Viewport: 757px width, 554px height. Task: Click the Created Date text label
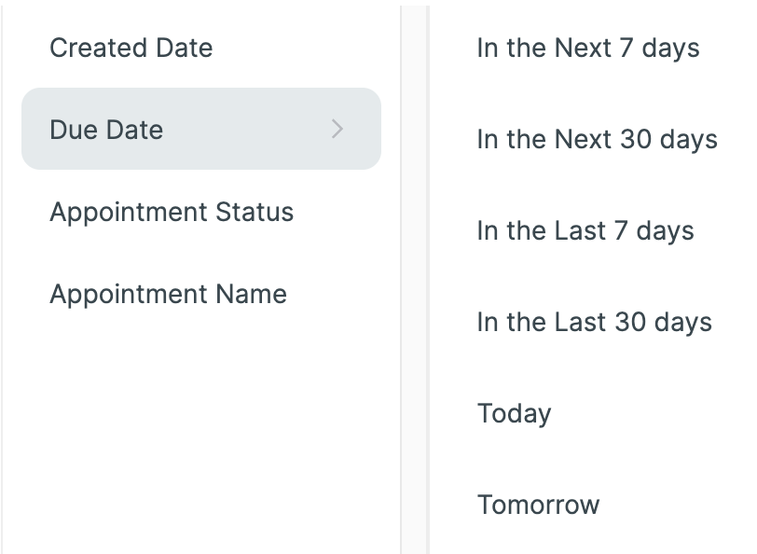[131, 48]
